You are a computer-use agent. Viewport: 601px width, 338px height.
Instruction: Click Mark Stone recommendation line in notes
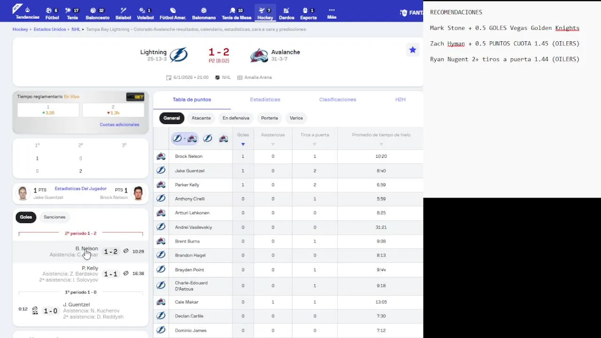tap(504, 28)
